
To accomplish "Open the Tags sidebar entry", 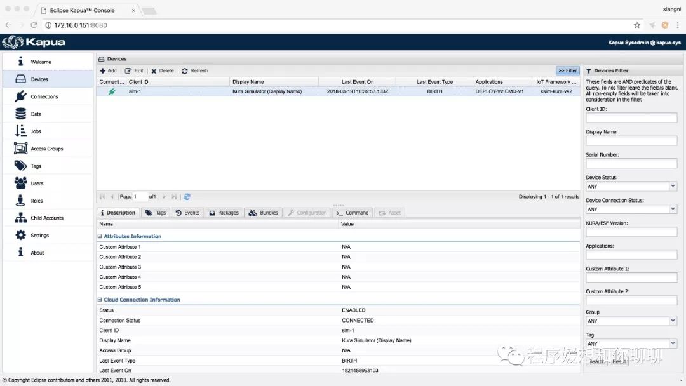I will point(48,166).
